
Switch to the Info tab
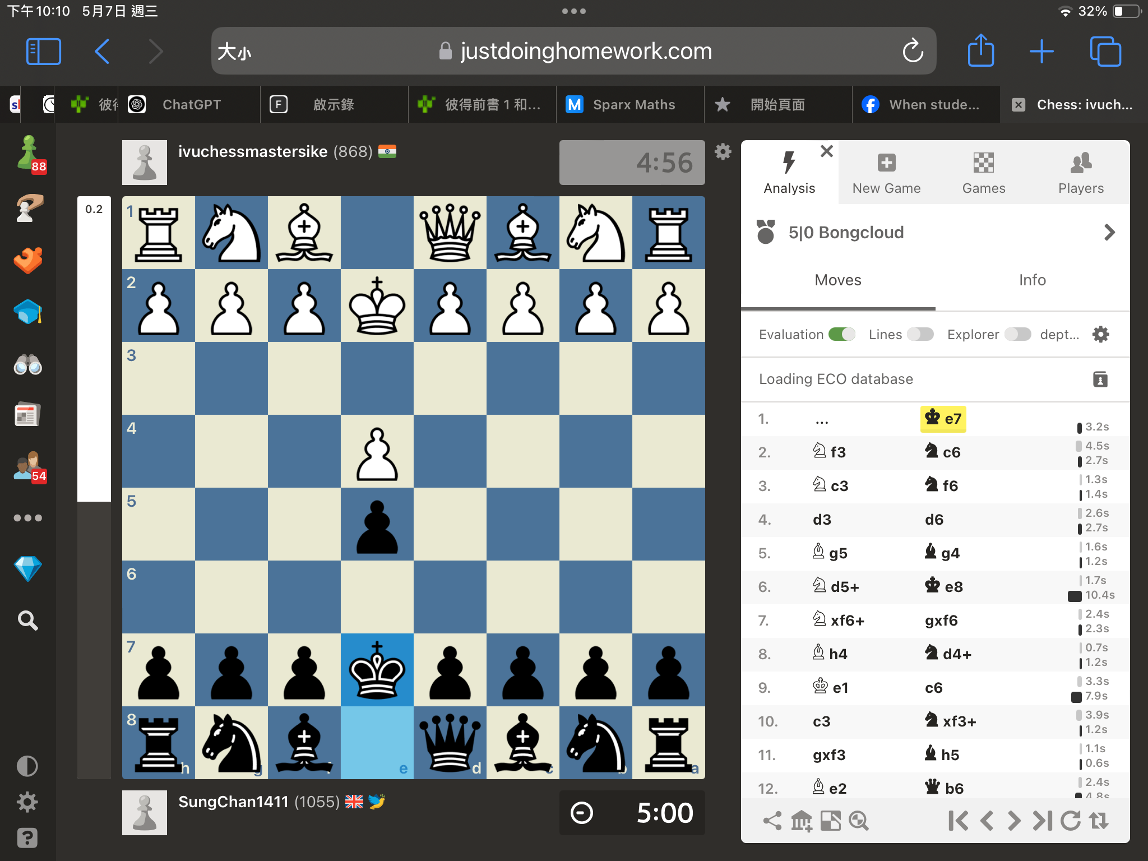click(1033, 280)
